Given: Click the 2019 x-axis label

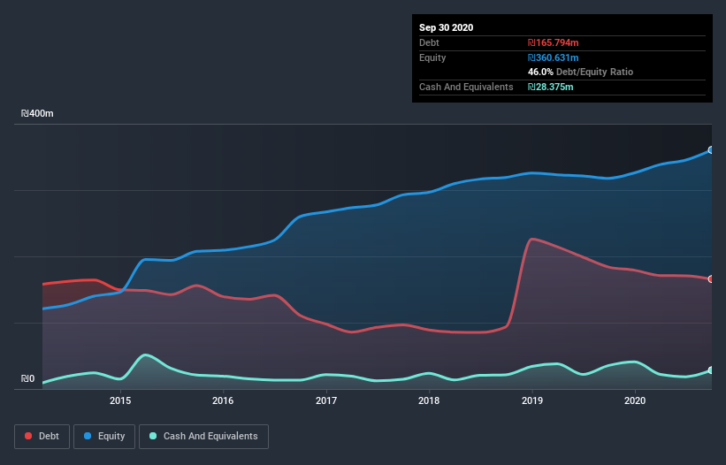Looking at the screenshot, I should [532, 400].
